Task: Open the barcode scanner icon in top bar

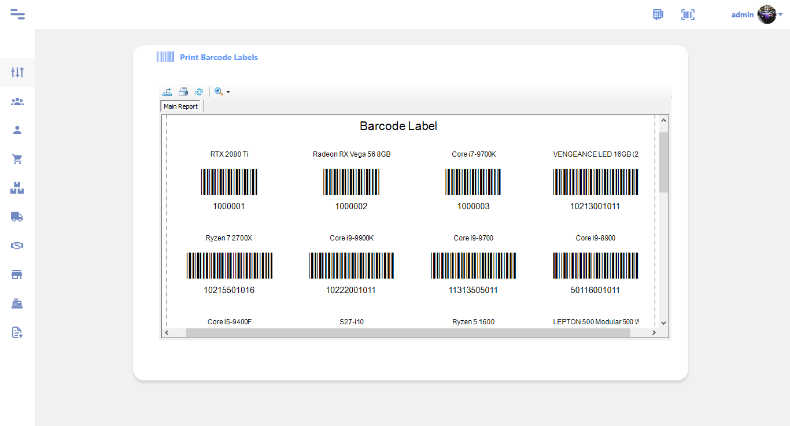Action: [688, 14]
